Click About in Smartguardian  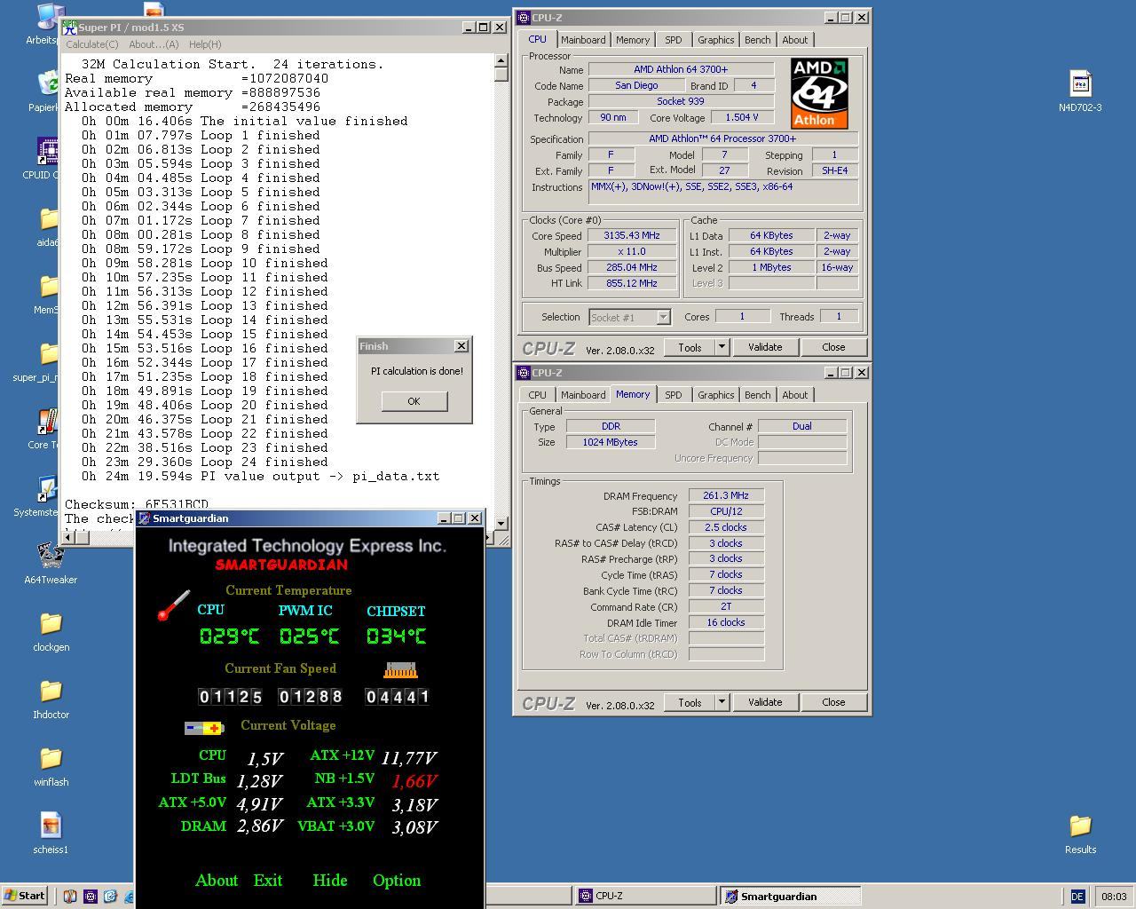point(217,881)
